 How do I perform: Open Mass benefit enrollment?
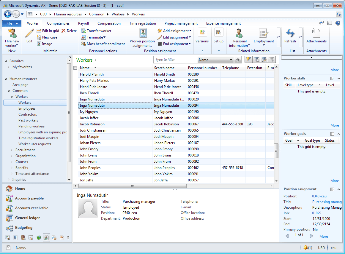(103, 44)
